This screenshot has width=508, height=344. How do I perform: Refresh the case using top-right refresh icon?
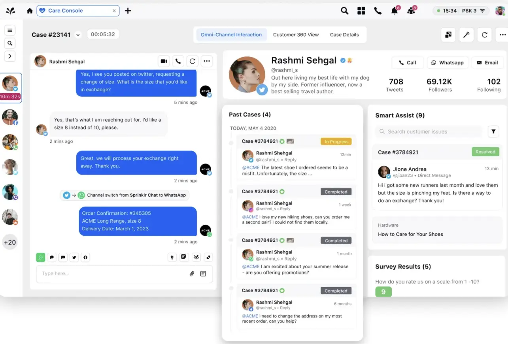(485, 35)
